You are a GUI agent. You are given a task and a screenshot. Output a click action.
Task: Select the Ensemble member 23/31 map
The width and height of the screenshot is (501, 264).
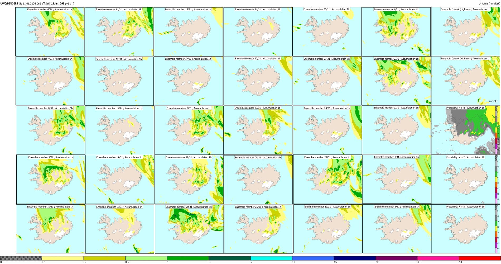pyautogui.click(x=258, y=130)
